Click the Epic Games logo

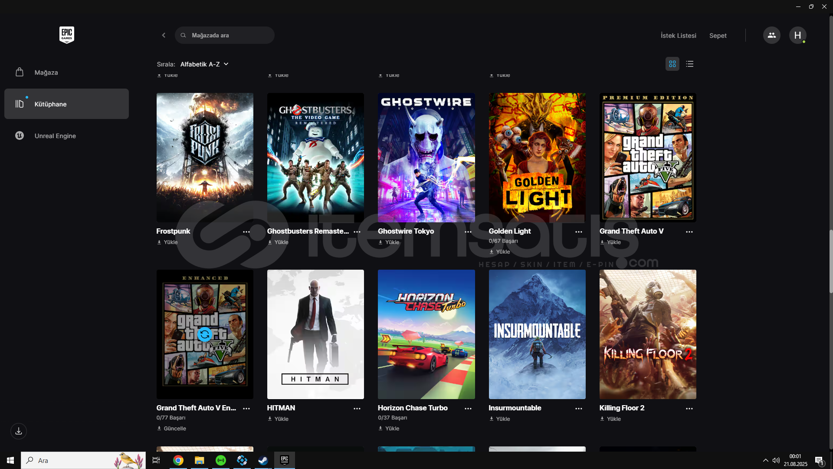click(67, 35)
